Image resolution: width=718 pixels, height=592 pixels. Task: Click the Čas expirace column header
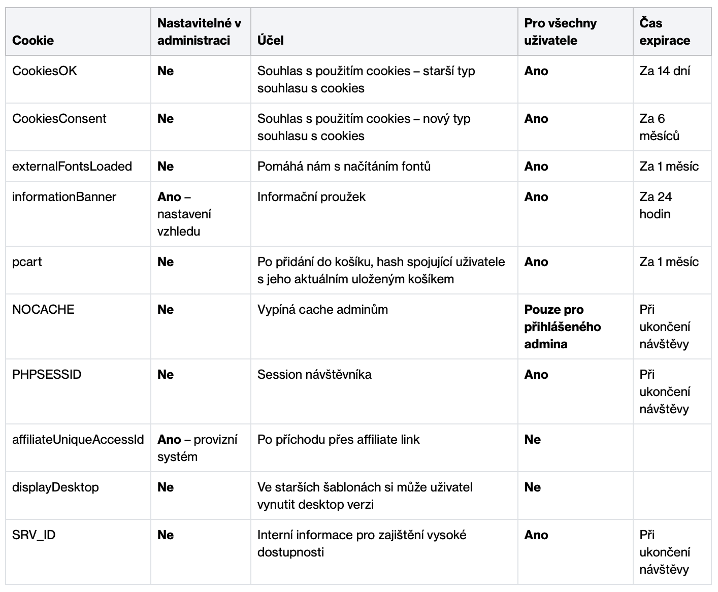664,31
